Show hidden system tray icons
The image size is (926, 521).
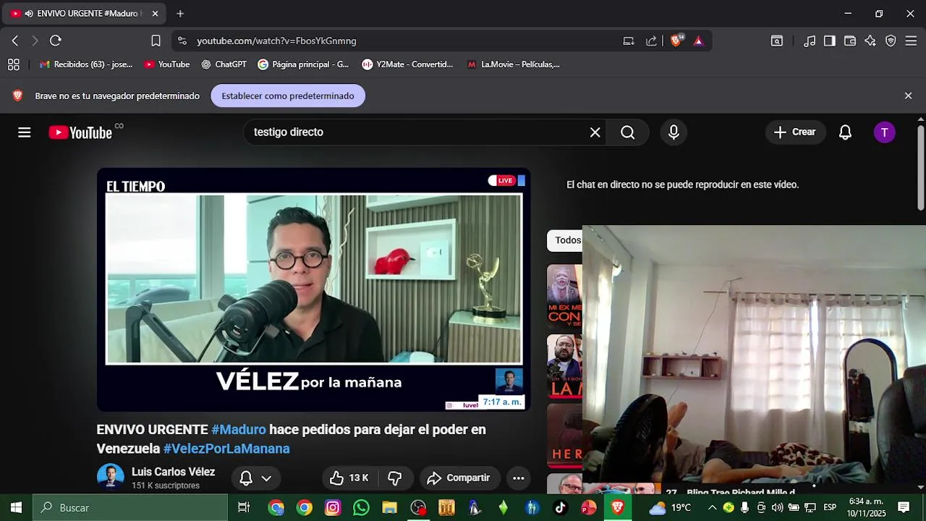tap(712, 508)
